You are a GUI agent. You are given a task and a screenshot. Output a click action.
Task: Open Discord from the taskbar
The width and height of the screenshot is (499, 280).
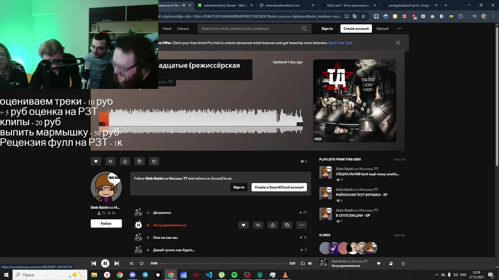133,275
